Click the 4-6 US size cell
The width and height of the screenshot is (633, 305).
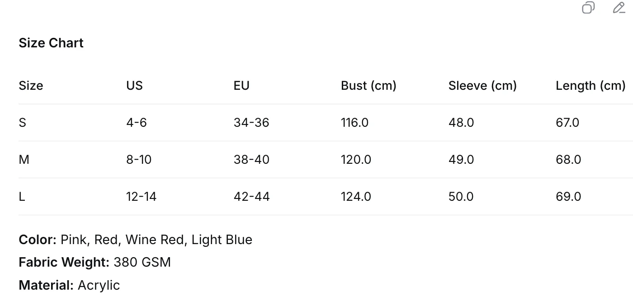137,123
